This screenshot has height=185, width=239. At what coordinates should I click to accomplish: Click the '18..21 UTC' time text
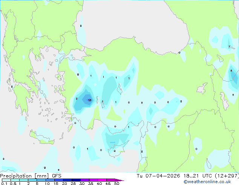198,176
